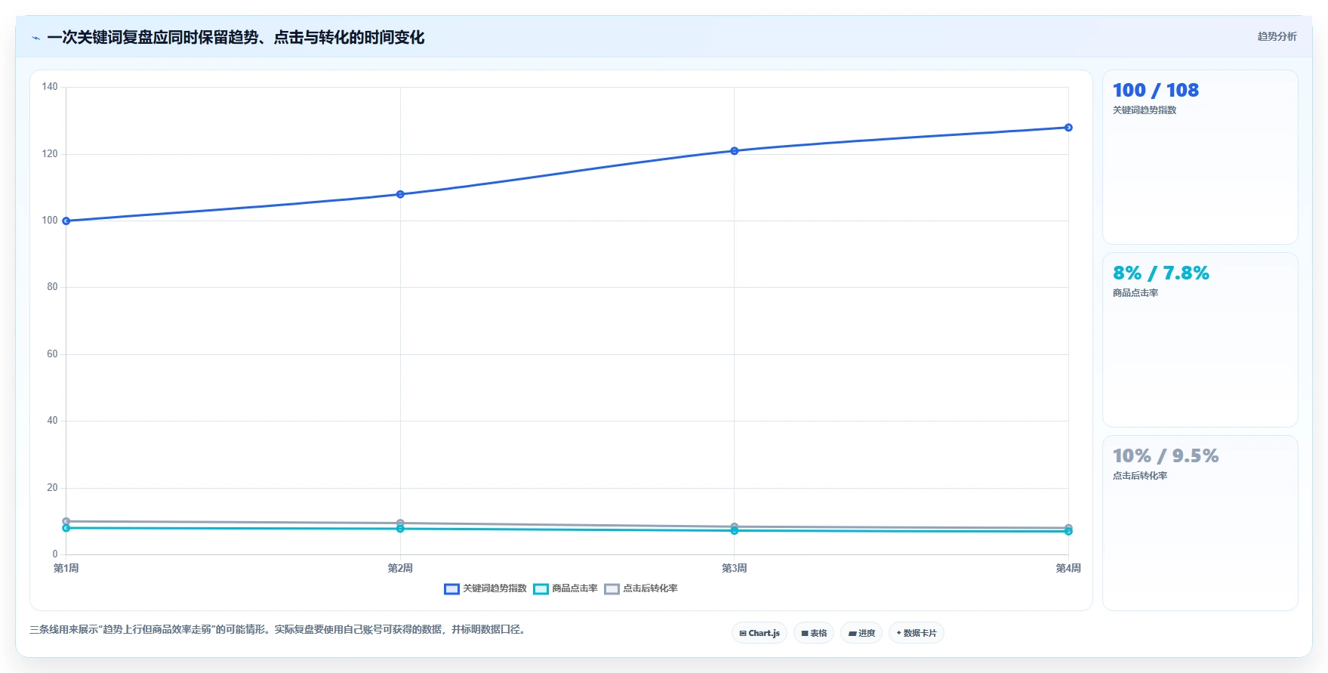
Task: Click the 20 y-axis label
Action: pos(52,488)
